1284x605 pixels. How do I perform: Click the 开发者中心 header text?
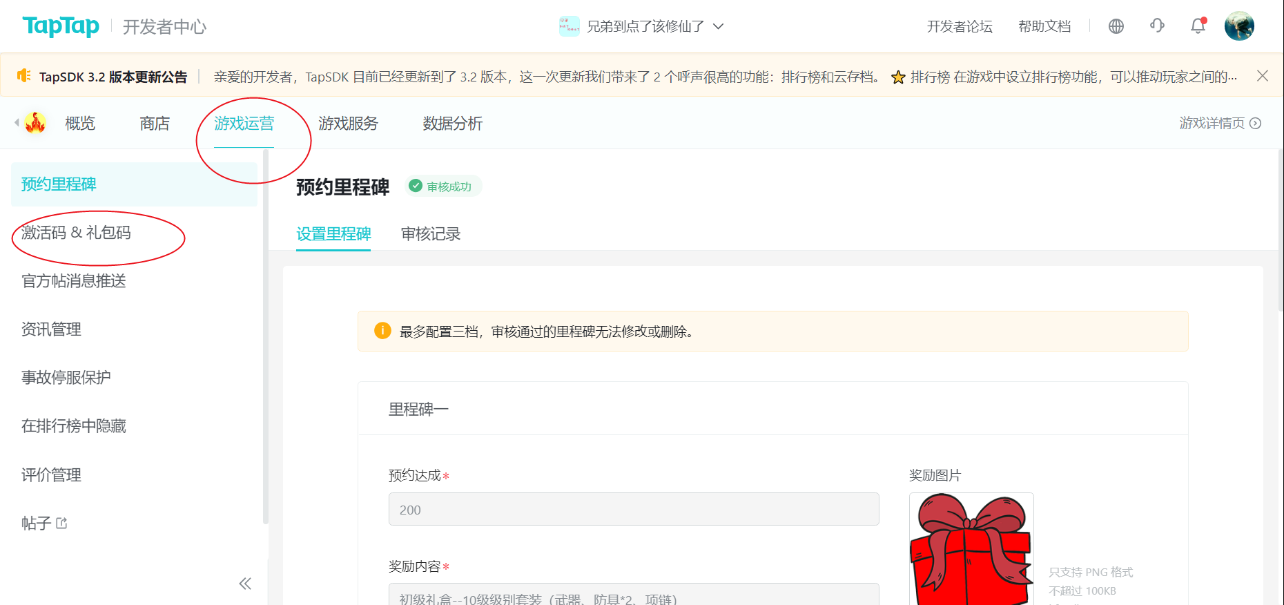click(165, 27)
